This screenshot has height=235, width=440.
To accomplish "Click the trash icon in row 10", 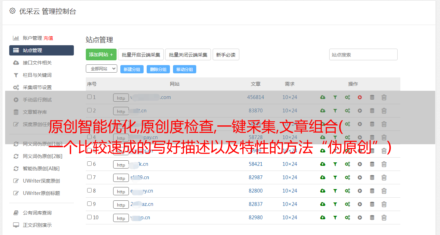I will (384, 218).
